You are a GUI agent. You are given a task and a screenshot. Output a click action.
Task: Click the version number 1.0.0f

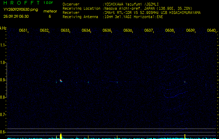point(48,3)
